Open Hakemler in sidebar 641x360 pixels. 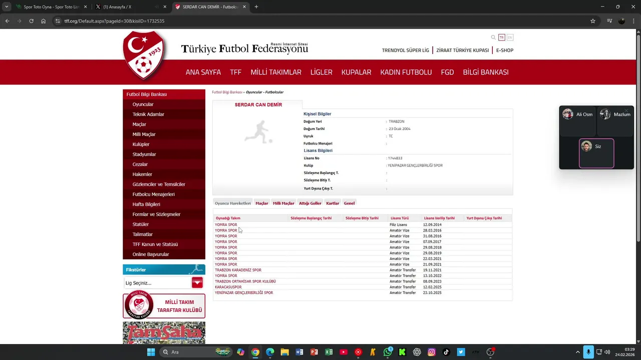tap(142, 174)
